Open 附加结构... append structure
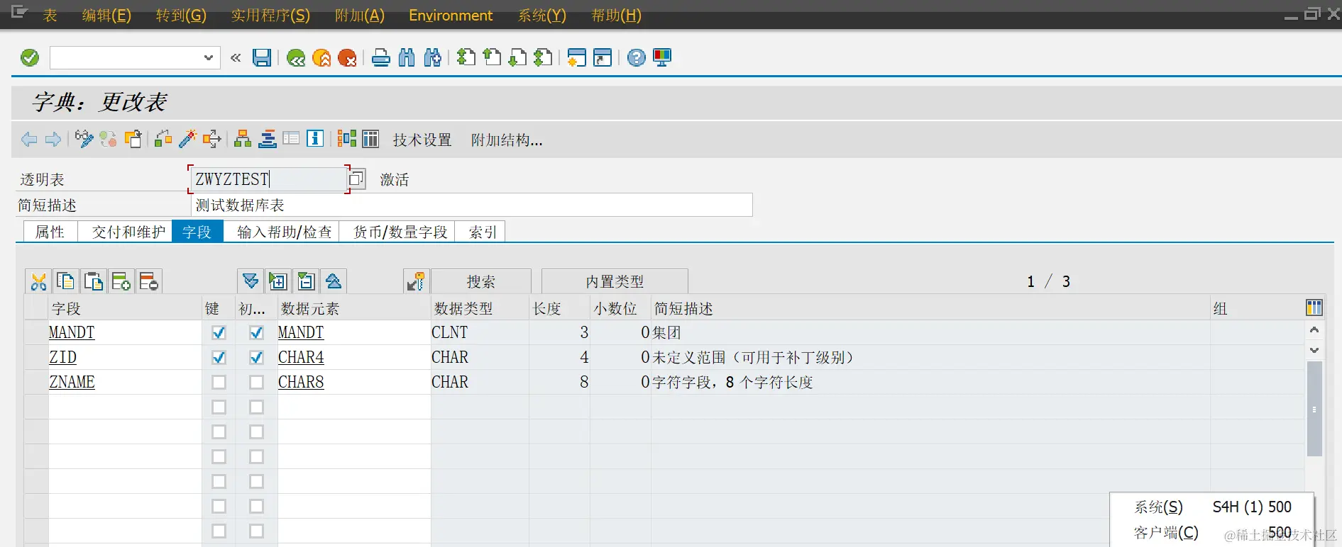Screen dimensions: 1342x547 pos(507,140)
